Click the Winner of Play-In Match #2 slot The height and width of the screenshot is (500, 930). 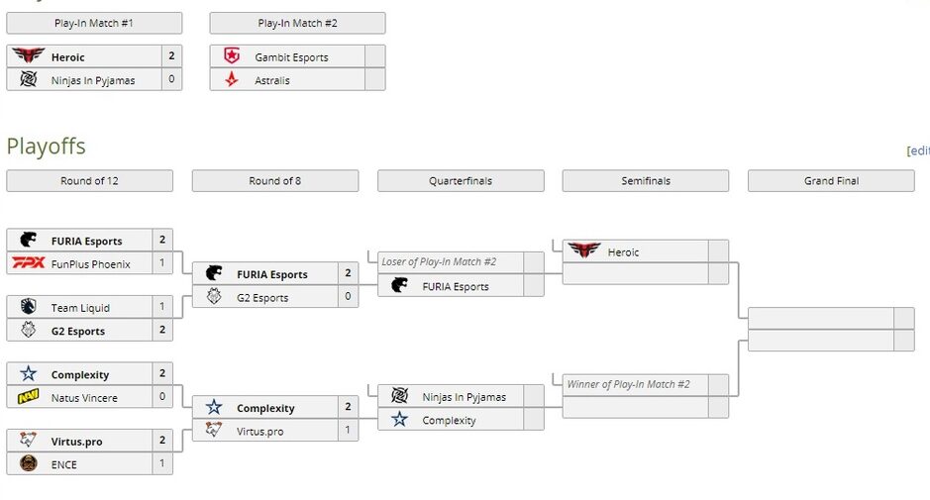coord(628,384)
